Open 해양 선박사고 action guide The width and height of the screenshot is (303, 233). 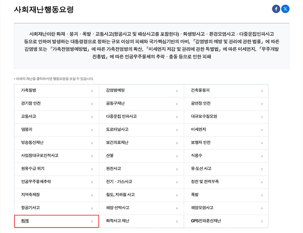[x=141, y=208]
